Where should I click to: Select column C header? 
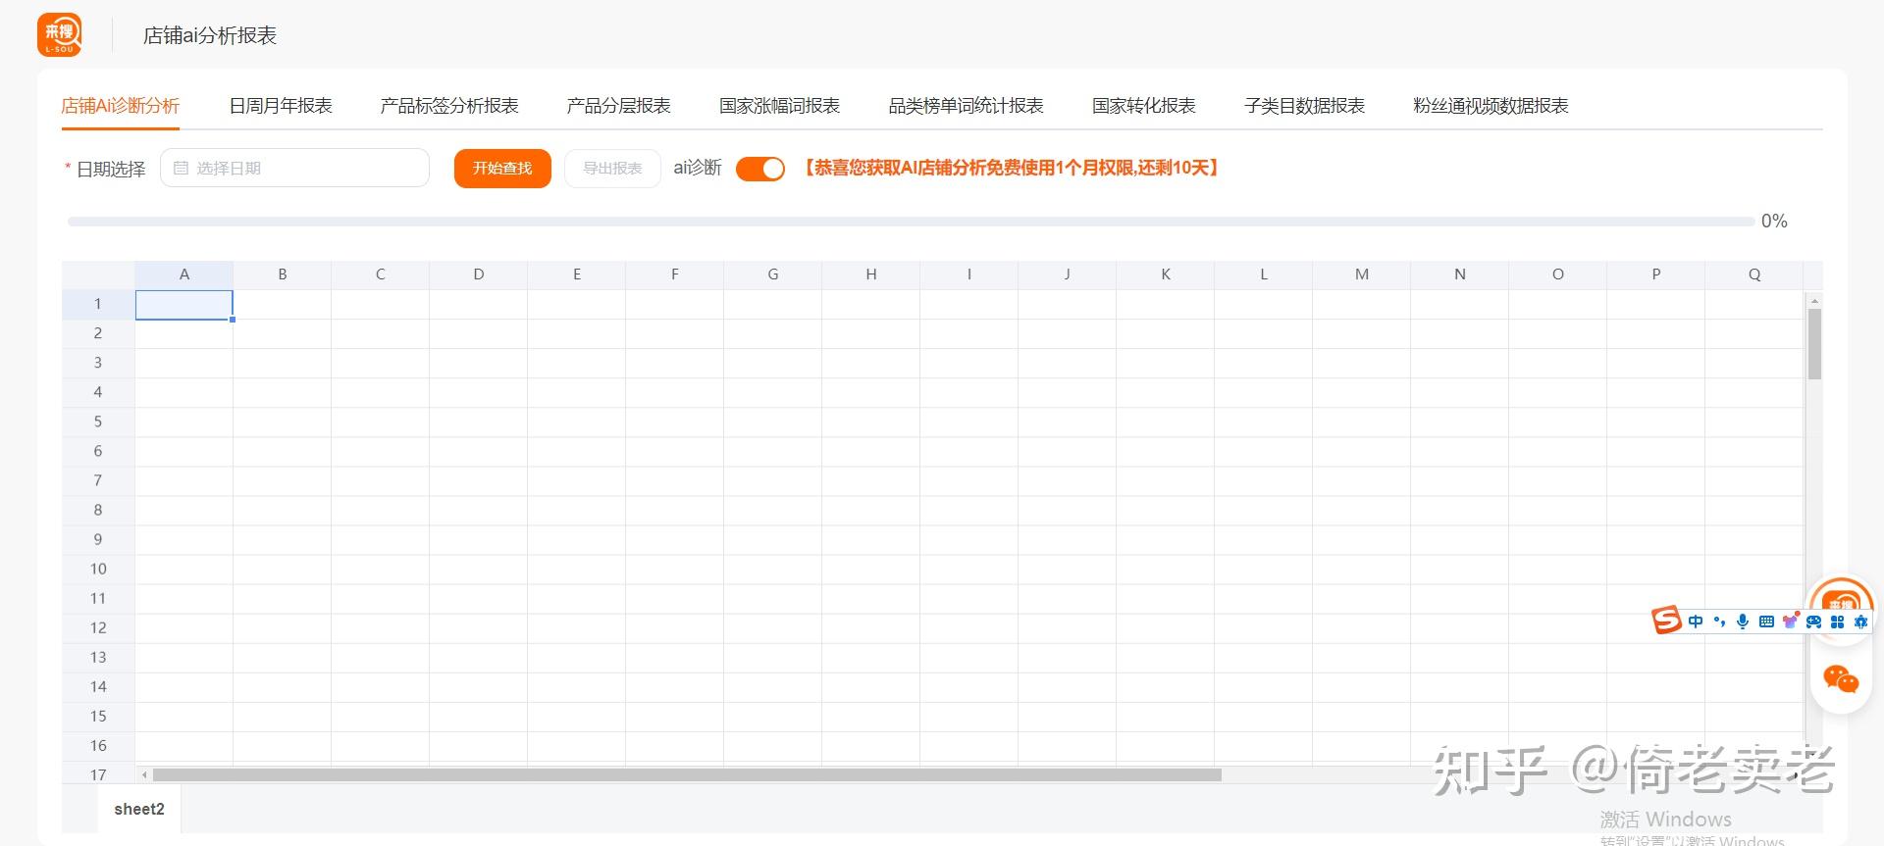point(381,275)
